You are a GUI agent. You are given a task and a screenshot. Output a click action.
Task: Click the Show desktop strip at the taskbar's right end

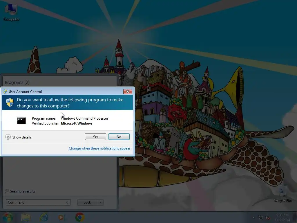[295, 217]
